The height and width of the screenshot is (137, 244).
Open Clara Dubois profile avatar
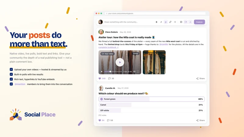click(x=101, y=32)
